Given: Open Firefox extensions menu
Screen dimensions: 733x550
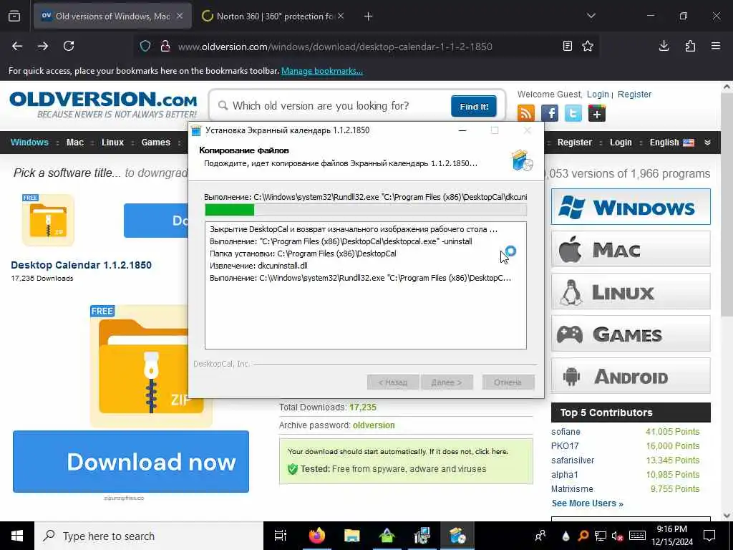Looking at the screenshot, I should pyautogui.click(x=690, y=46).
